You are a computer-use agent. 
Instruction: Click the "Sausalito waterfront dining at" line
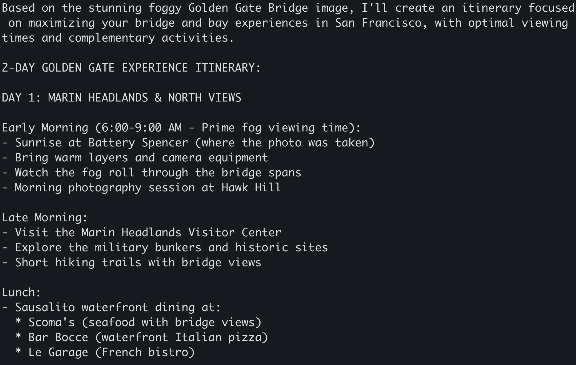[x=111, y=308]
